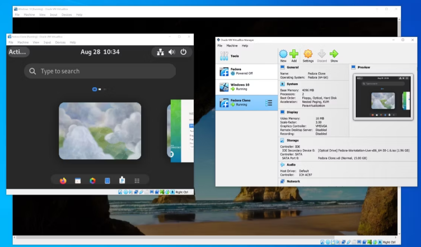Open File menu in Windows 10 VM window
Screen dimensions: 421x247
tap(17, 15)
